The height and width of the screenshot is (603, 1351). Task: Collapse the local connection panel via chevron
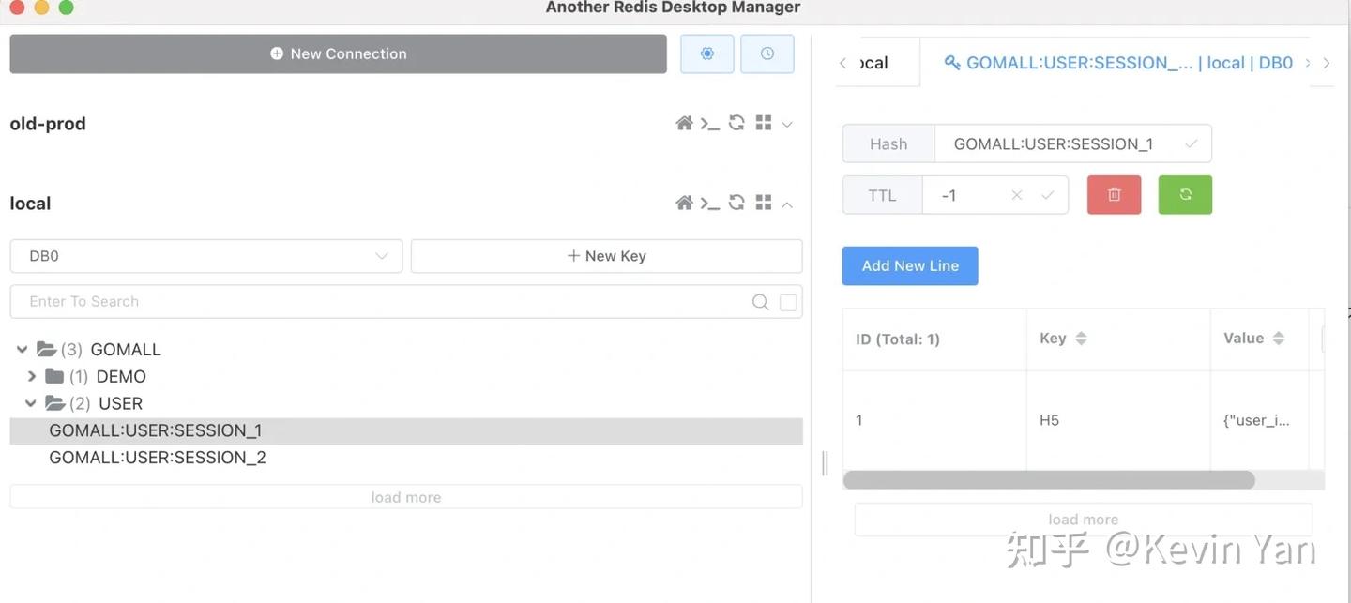pos(786,203)
